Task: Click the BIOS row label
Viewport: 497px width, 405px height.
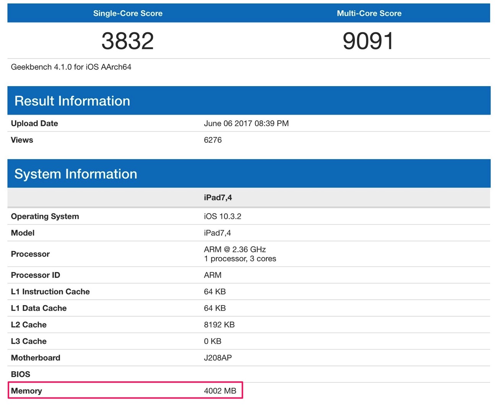Action: pyautogui.click(x=21, y=374)
